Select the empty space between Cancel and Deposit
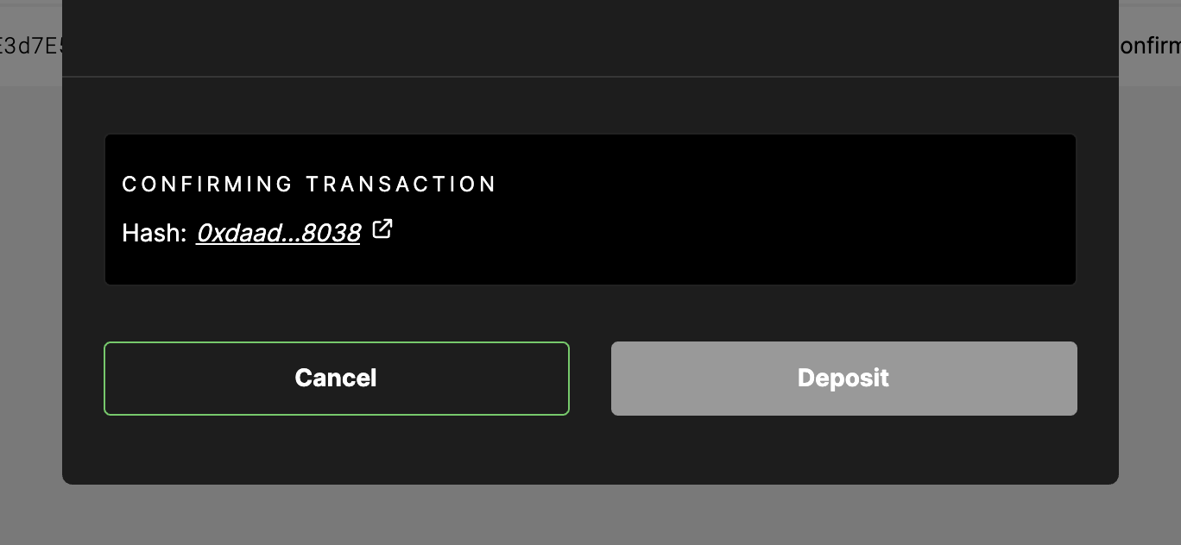Viewport: 1181px width, 545px height. coord(590,378)
